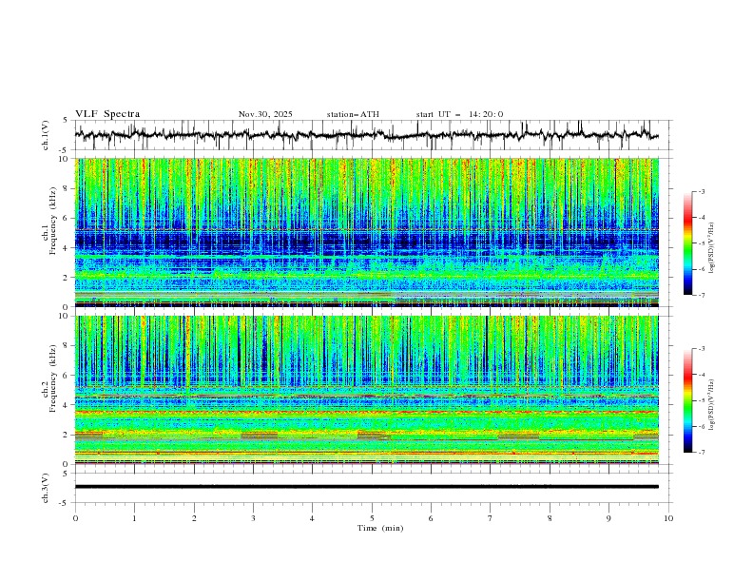The height and width of the screenshot is (582, 753).
Task: Click the color scale bar beside ch.2 spectrogram
Action: tap(687, 400)
